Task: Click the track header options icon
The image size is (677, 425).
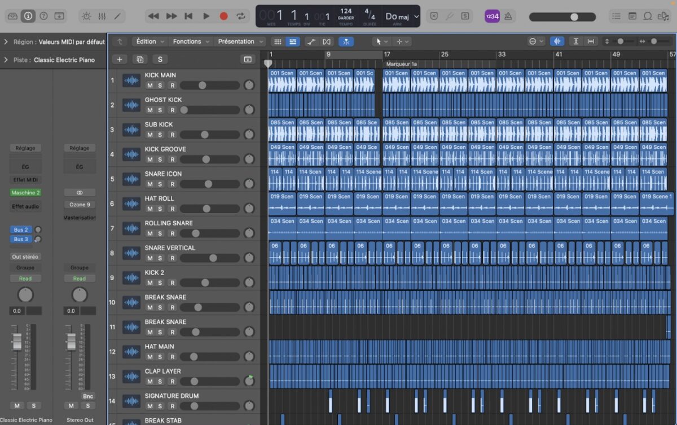Action: click(x=247, y=59)
